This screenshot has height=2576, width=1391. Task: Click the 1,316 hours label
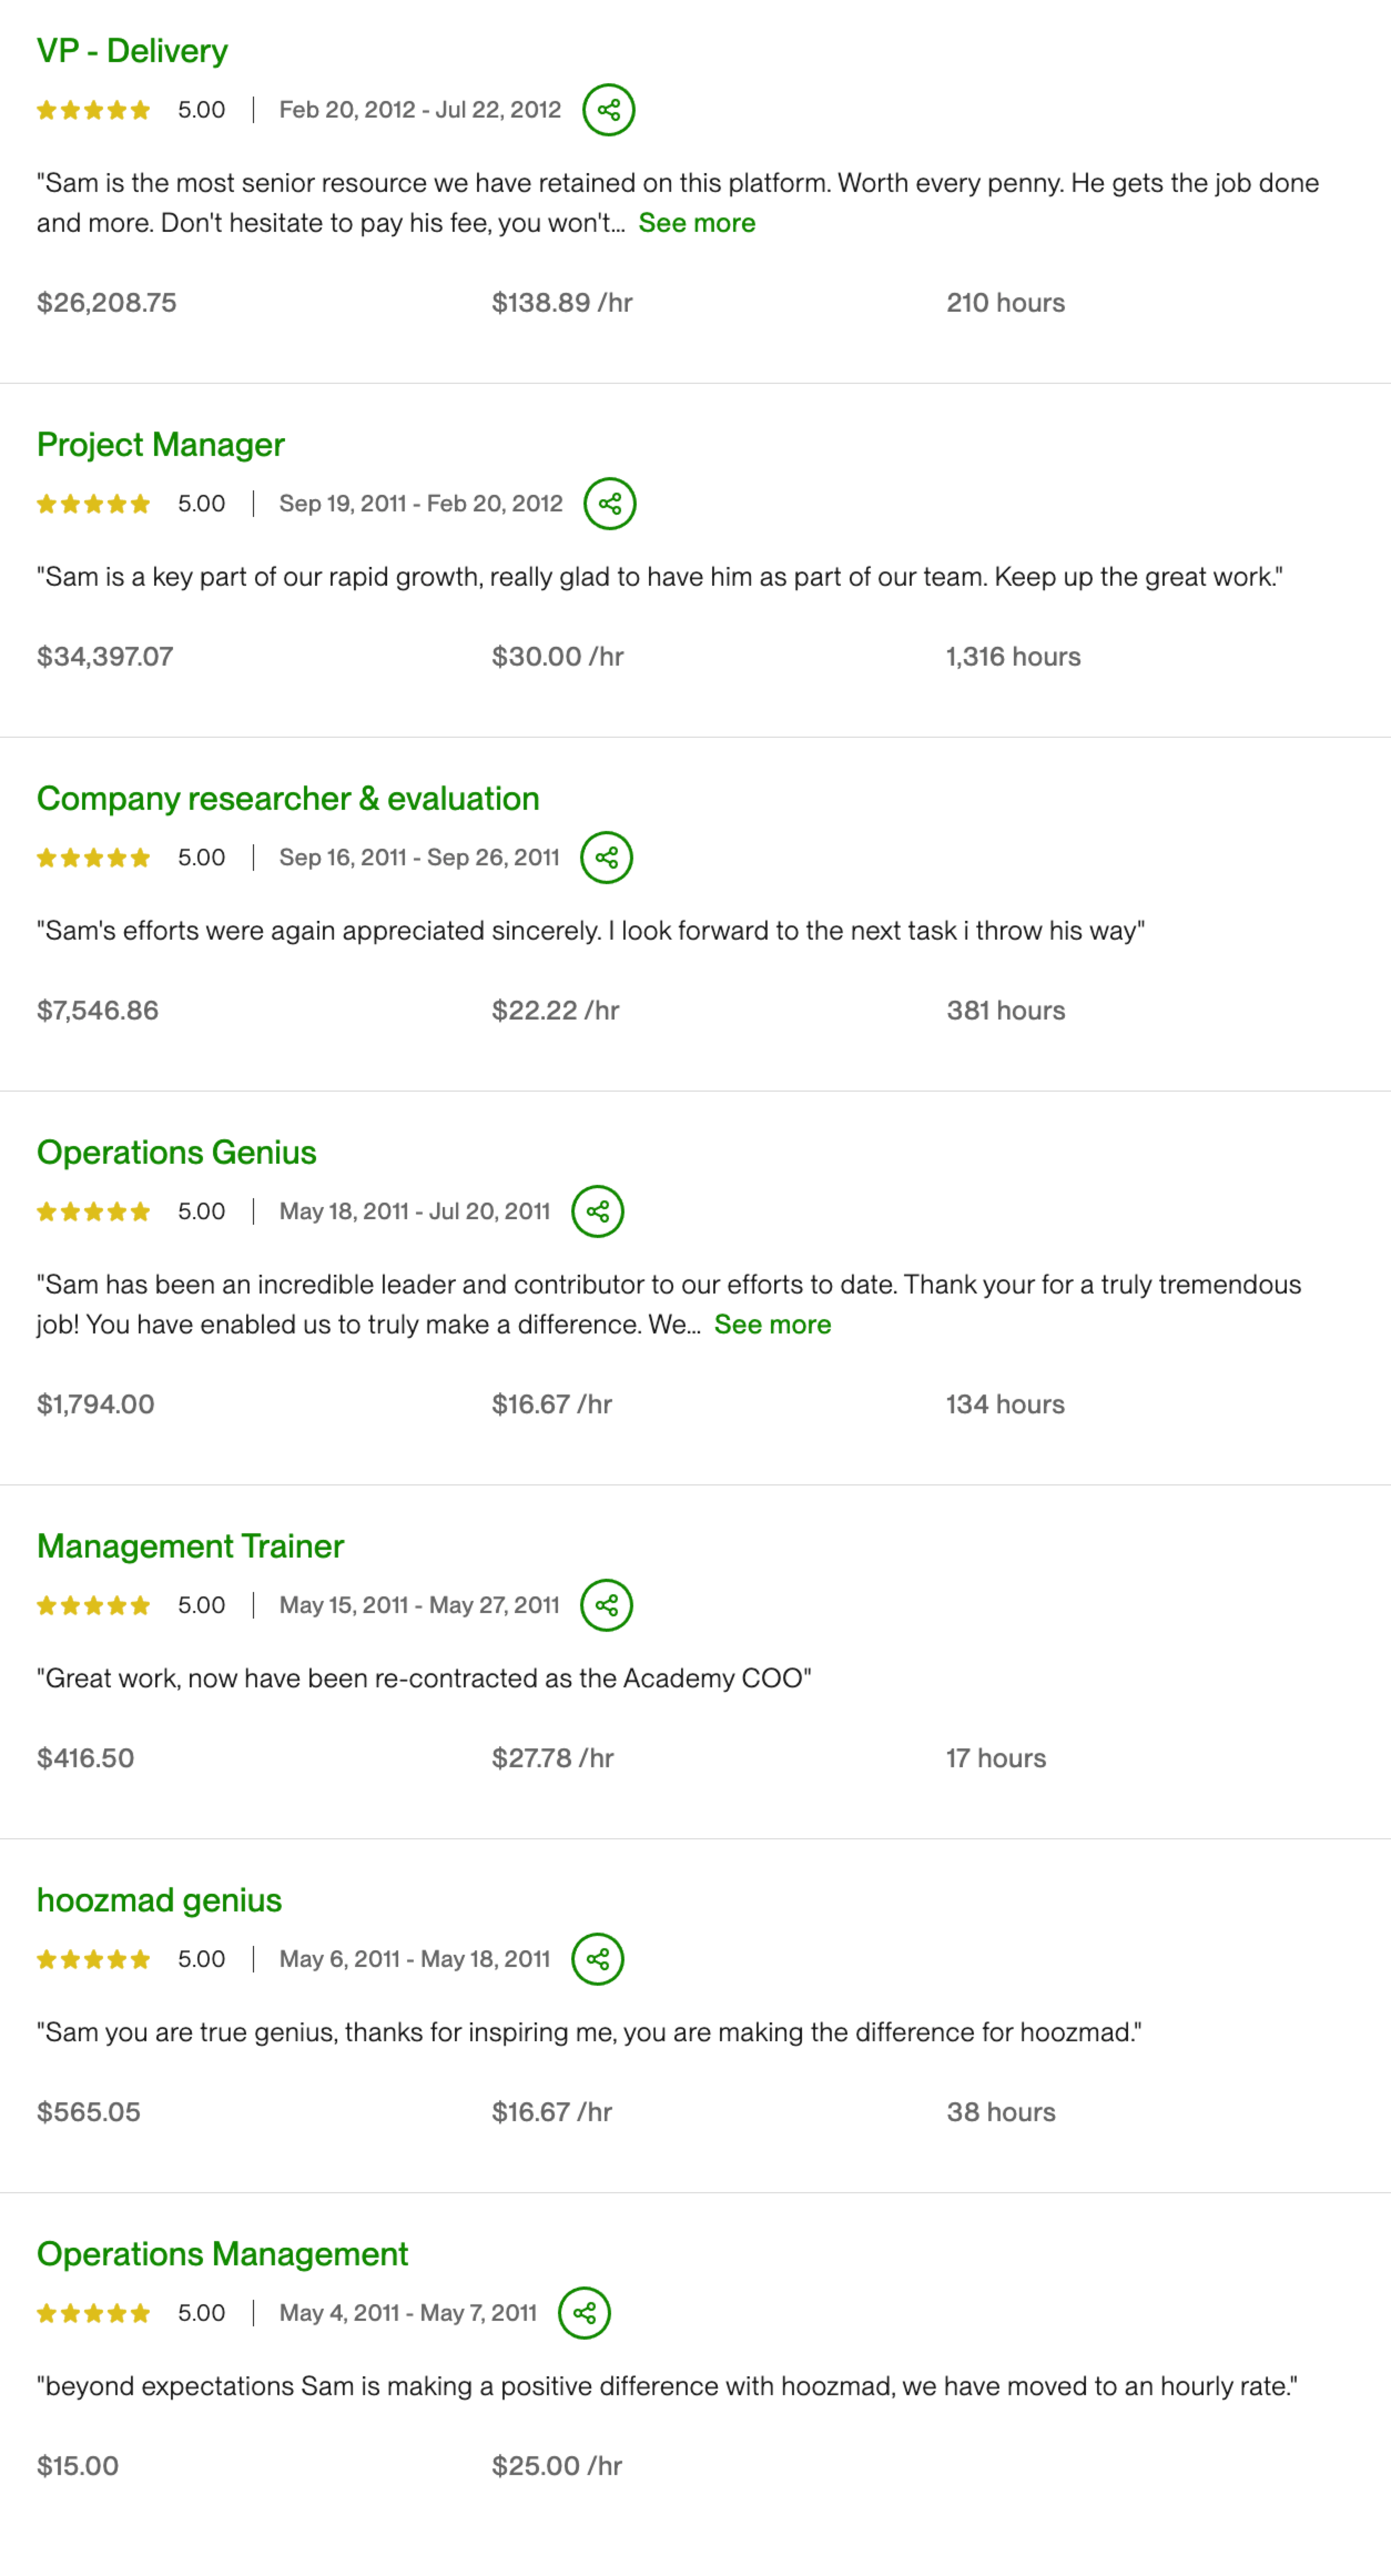[1014, 657]
